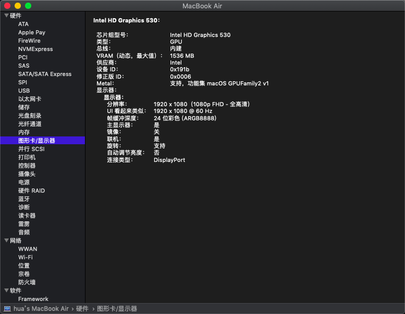405x314 pixels.
Task: Collapse the 软件 section triangle
Action: (x=6, y=290)
